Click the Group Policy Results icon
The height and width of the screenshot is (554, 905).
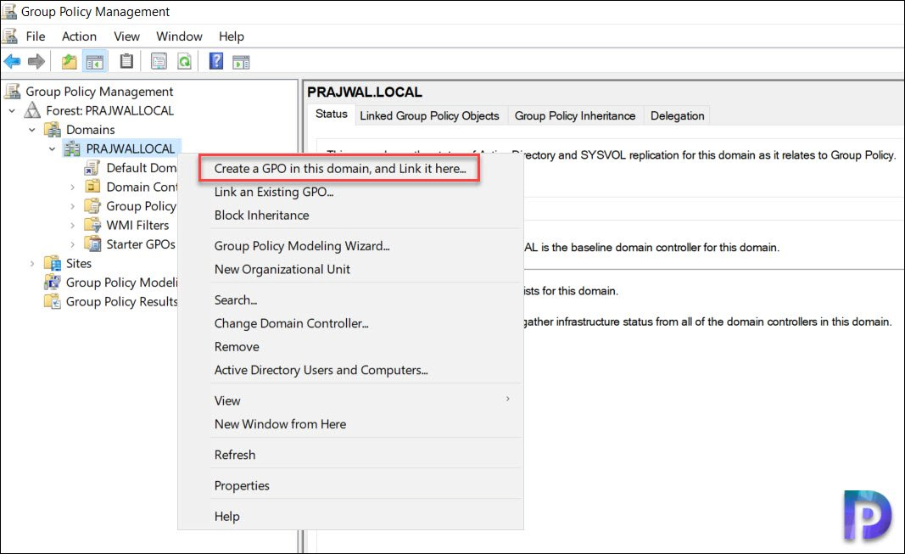[53, 301]
